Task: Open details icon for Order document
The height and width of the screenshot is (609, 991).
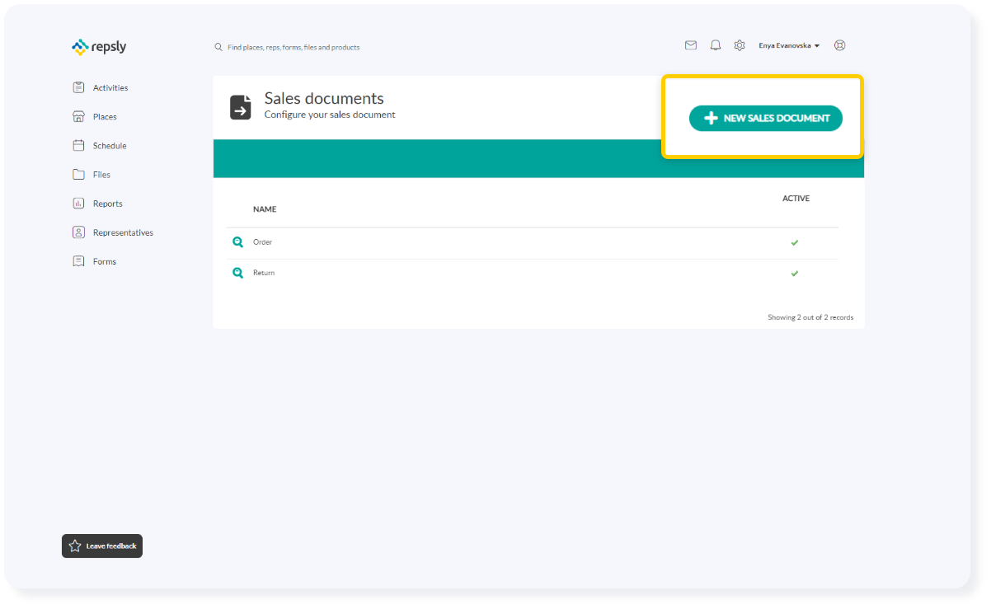Action: click(237, 242)
